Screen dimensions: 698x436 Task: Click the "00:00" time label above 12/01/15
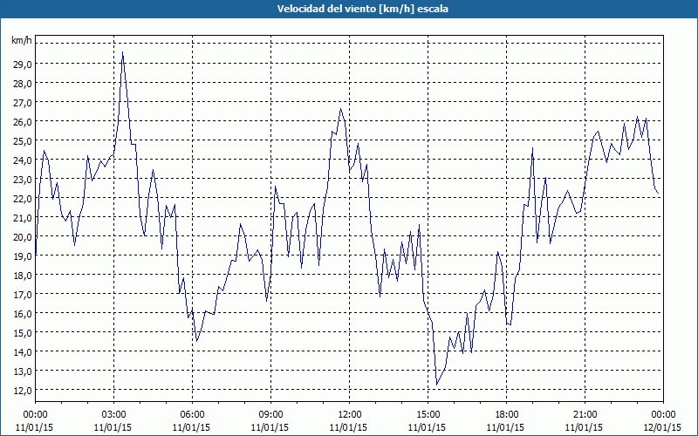click(x=663, y=415)
